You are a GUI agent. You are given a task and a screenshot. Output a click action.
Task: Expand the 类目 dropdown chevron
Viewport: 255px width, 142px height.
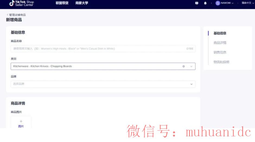click(x=191, y=66)
